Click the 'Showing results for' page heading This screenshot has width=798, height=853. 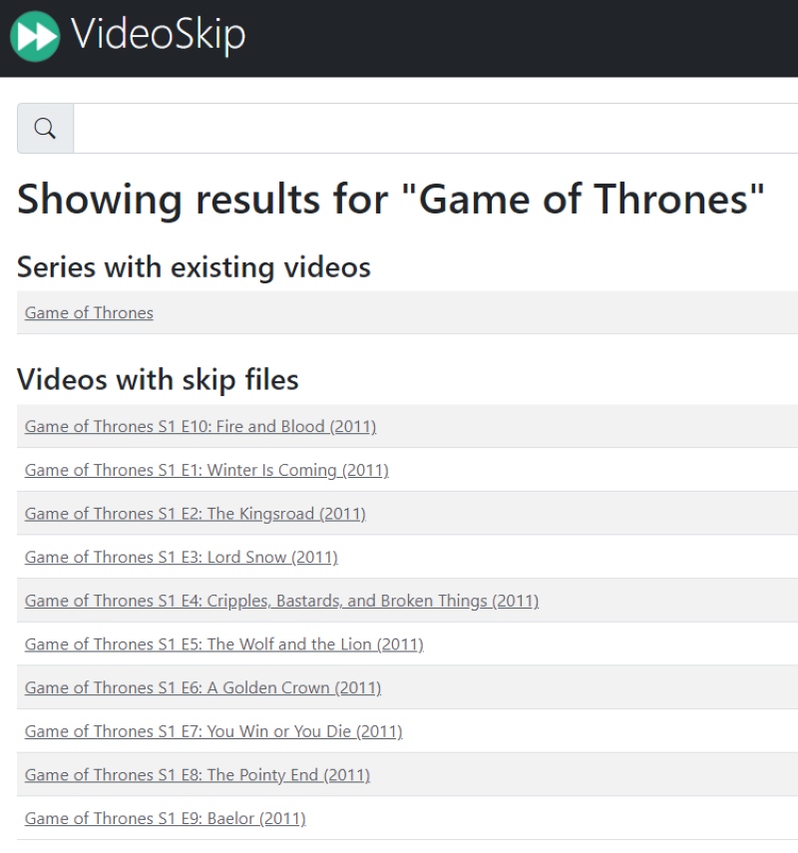[391, 200]
